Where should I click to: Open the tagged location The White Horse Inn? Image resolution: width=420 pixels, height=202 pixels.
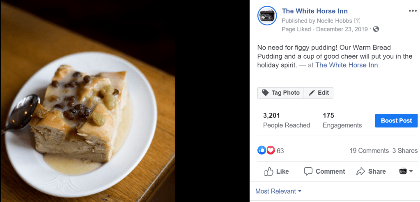coord(347,65)
